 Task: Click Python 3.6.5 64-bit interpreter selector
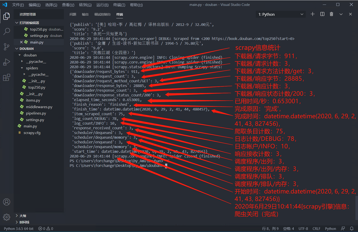(19, 228)
